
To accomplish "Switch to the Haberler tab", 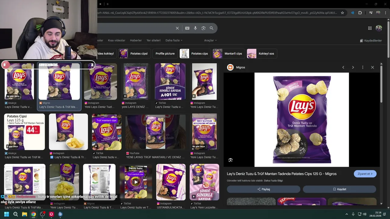I will click(136, 40).
